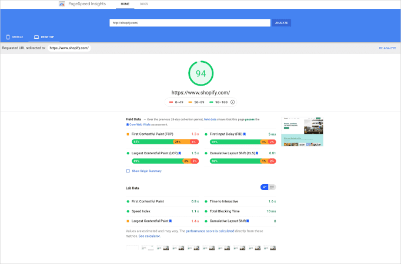This screenshot has height=264, width=401.
Task: Switch to the MOBILE tab
Action: pyautogui.click(x=15, y=37)
